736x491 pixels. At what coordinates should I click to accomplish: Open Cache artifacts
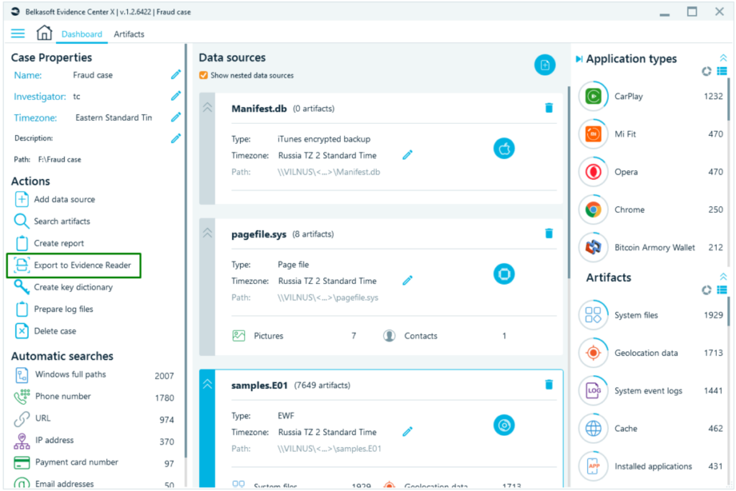[651, 429]
